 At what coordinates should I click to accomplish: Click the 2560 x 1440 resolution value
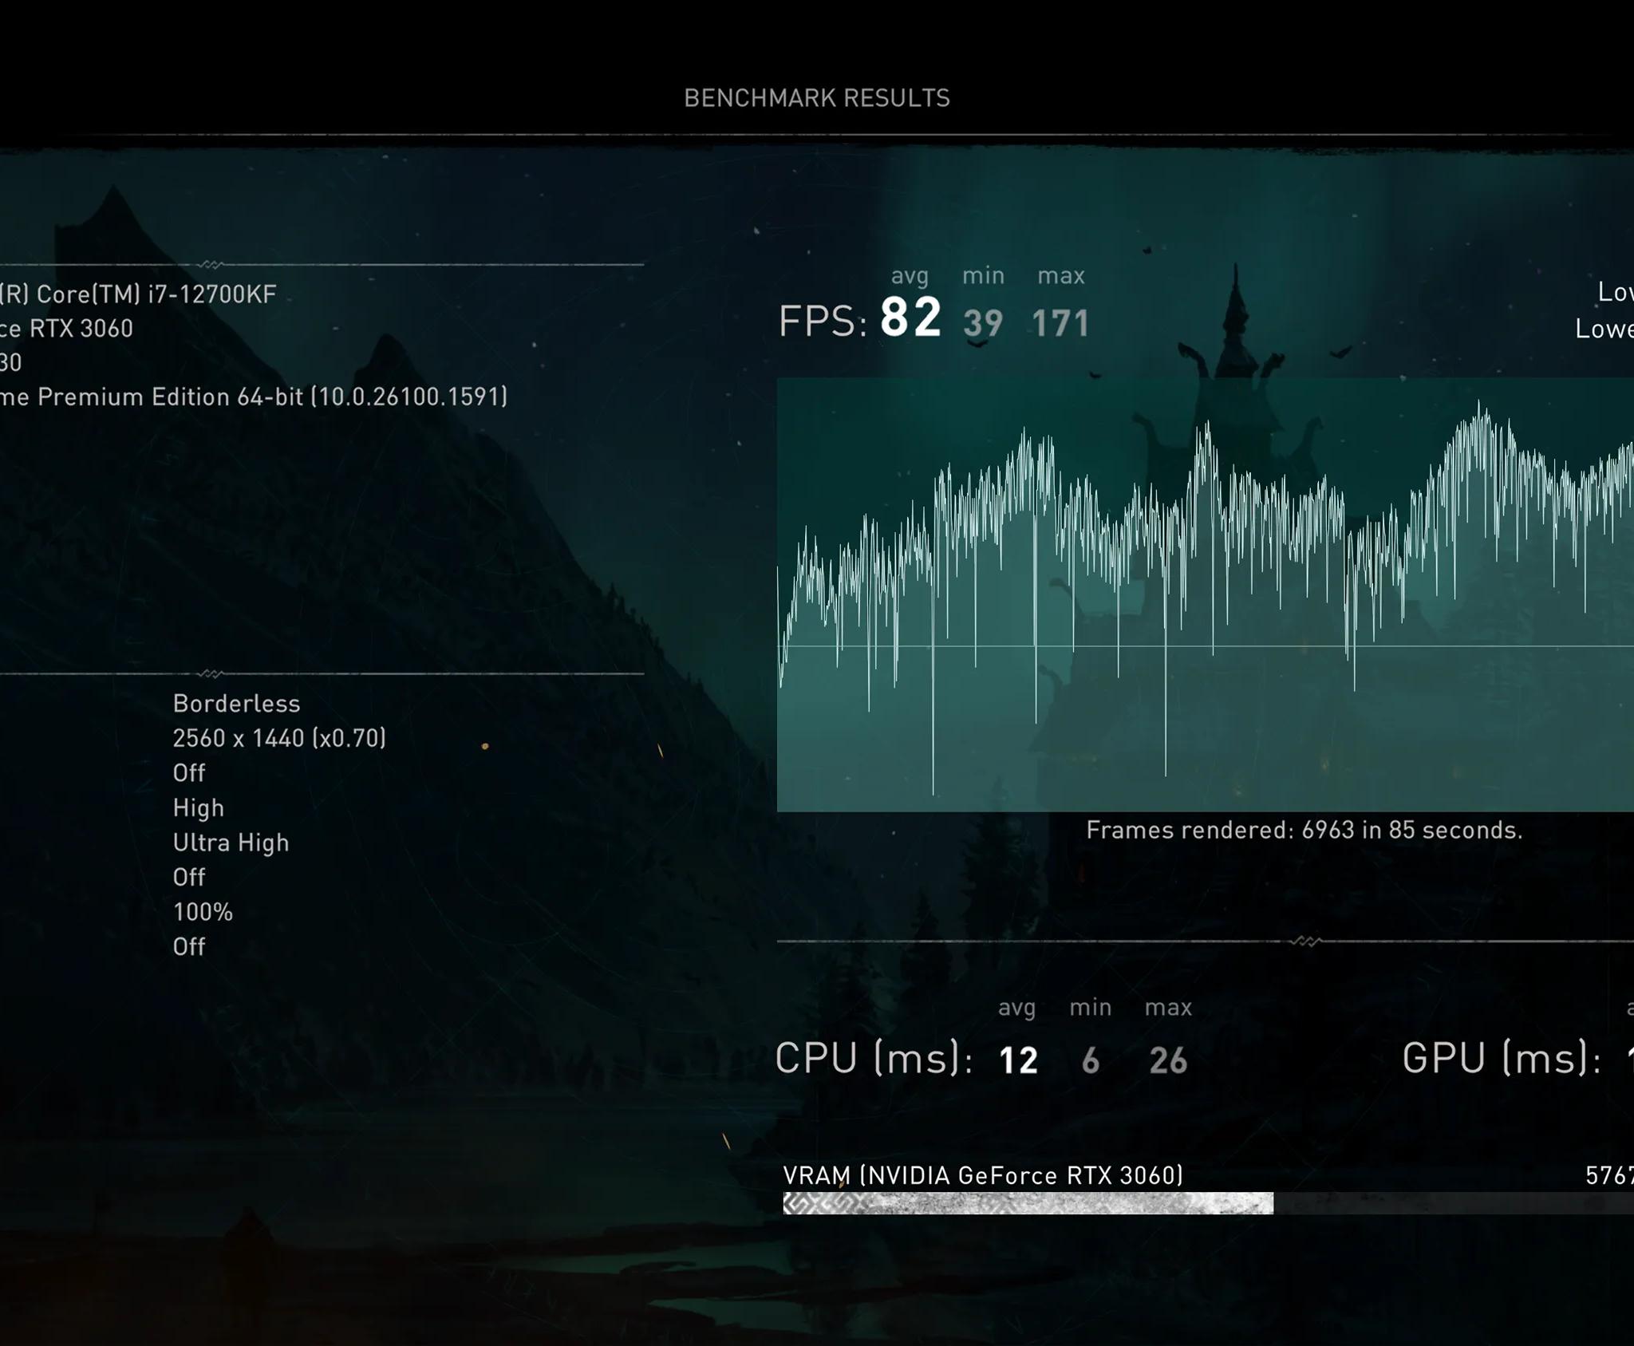pos(279,738)
